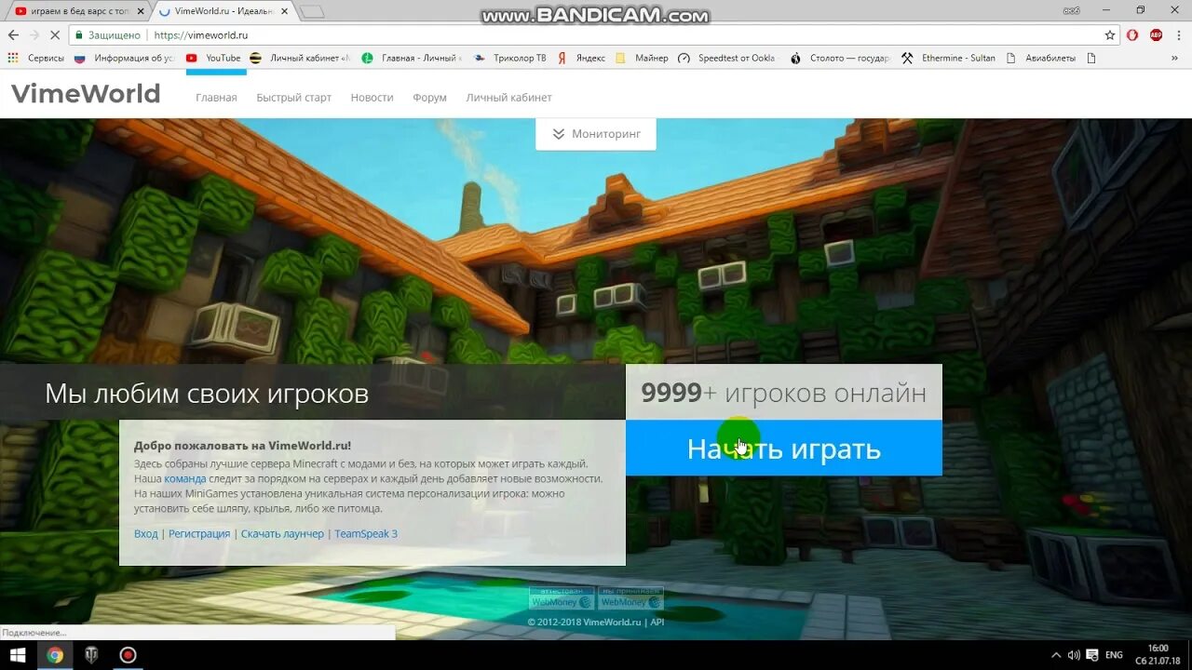Go to the Главная menu item
This screenshot has width=1192, height=670.
point(216,98)
